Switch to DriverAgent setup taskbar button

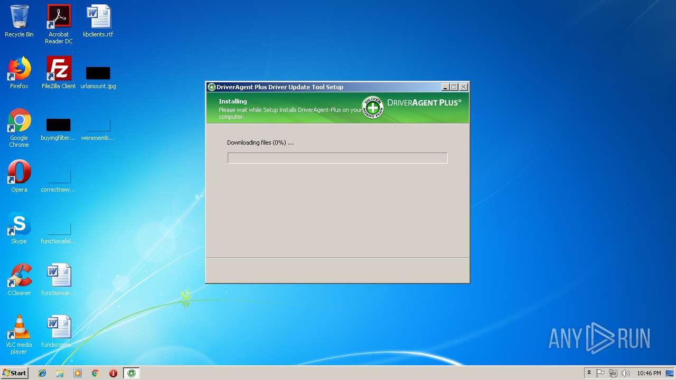pos(132,373)
